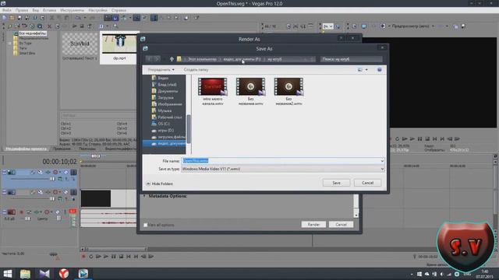Pause playback in timeline transport
Image resolution: width=499 pixels, height=280 pixels.
pos(113,257)
